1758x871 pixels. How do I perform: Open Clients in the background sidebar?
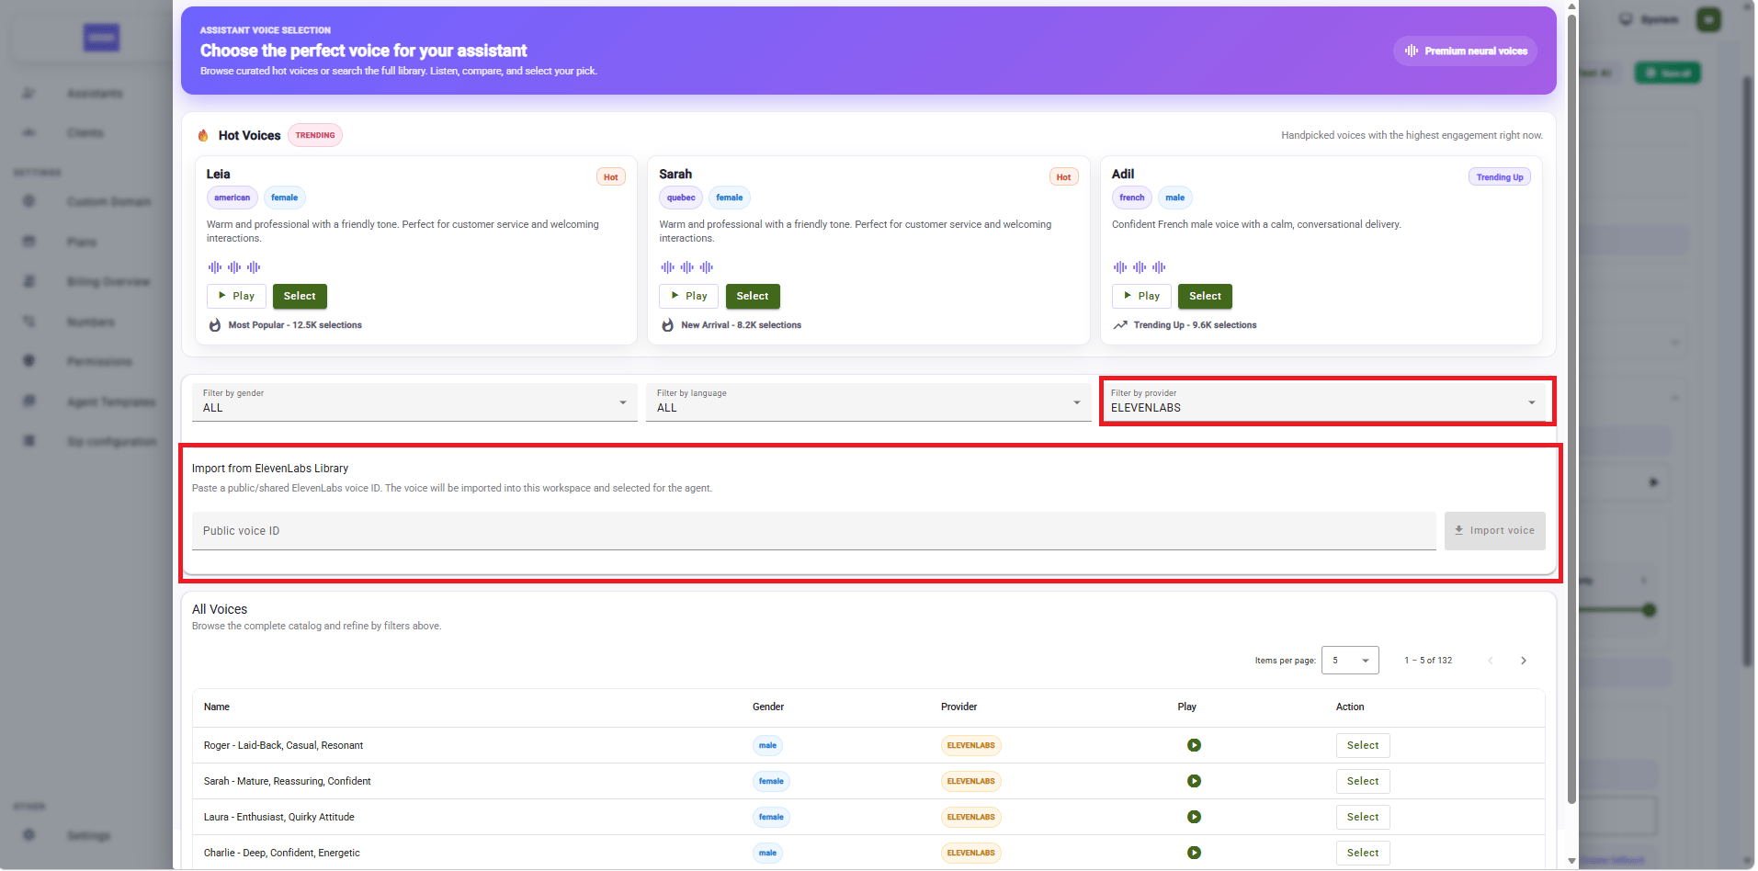point(85,133)
